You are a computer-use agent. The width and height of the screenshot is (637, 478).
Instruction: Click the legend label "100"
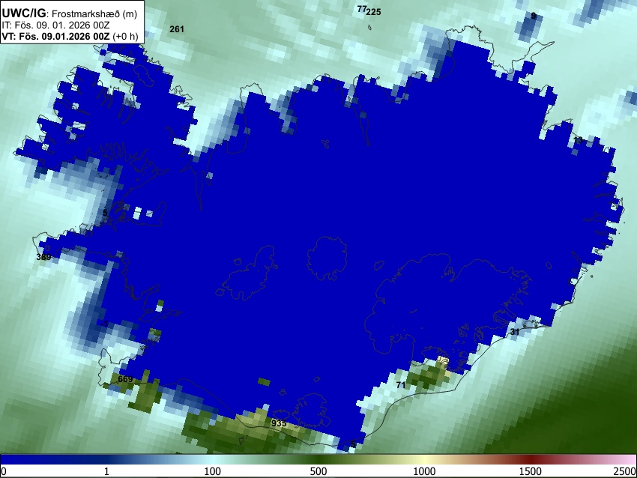tap(212, 471)
